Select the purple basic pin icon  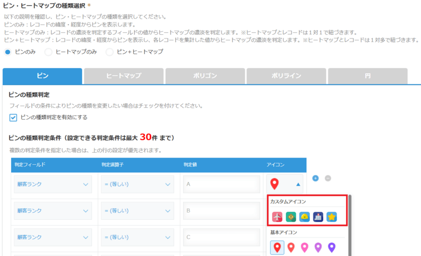332,247
